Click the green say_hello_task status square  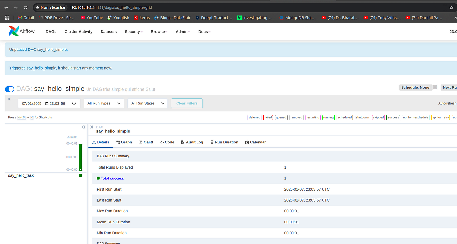click(x=80, y=175)
